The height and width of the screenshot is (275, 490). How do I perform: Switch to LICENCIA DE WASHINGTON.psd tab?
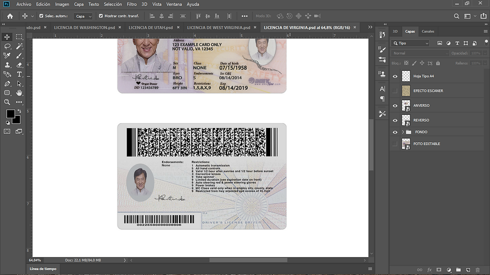(84, 27)
